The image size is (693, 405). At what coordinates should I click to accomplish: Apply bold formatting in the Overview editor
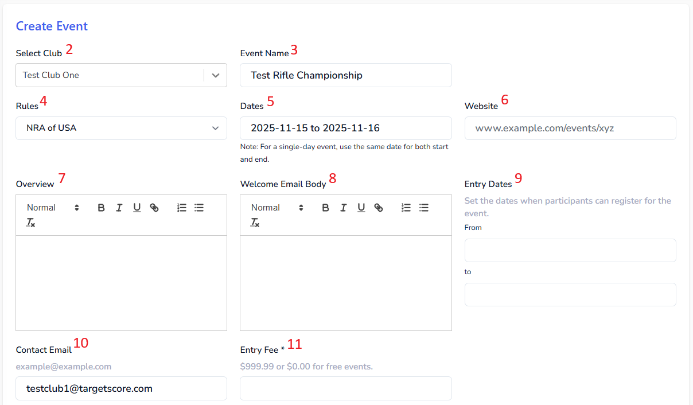coord(102,208)
